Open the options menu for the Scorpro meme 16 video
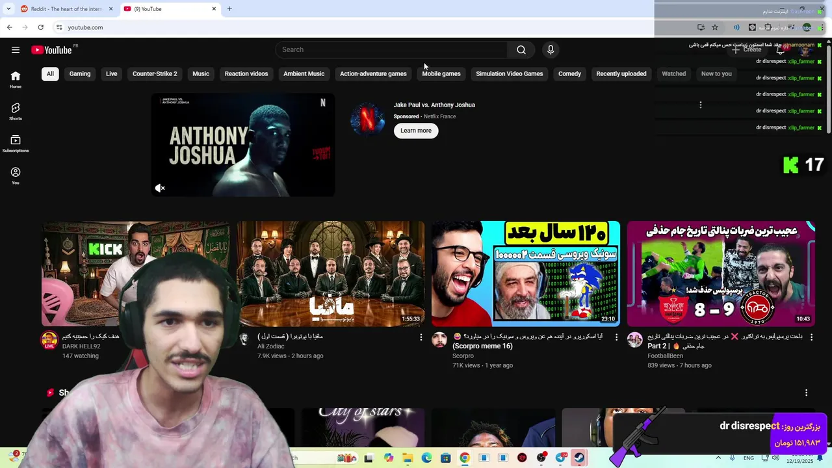832x468 pixels. pyautogui.click(x=616, y=337)
